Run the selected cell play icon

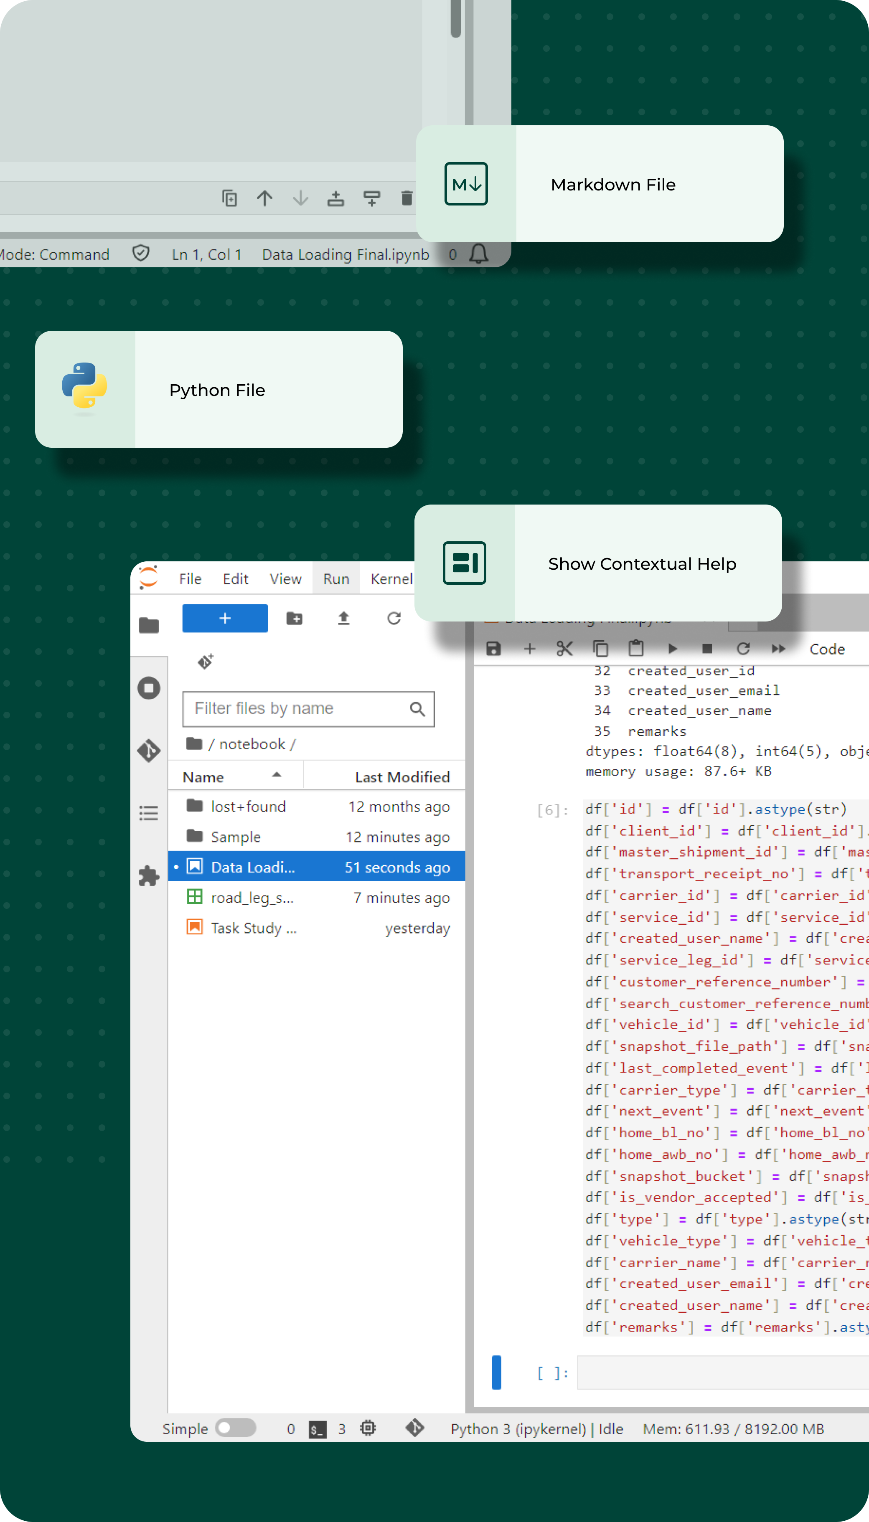point(672,649)
